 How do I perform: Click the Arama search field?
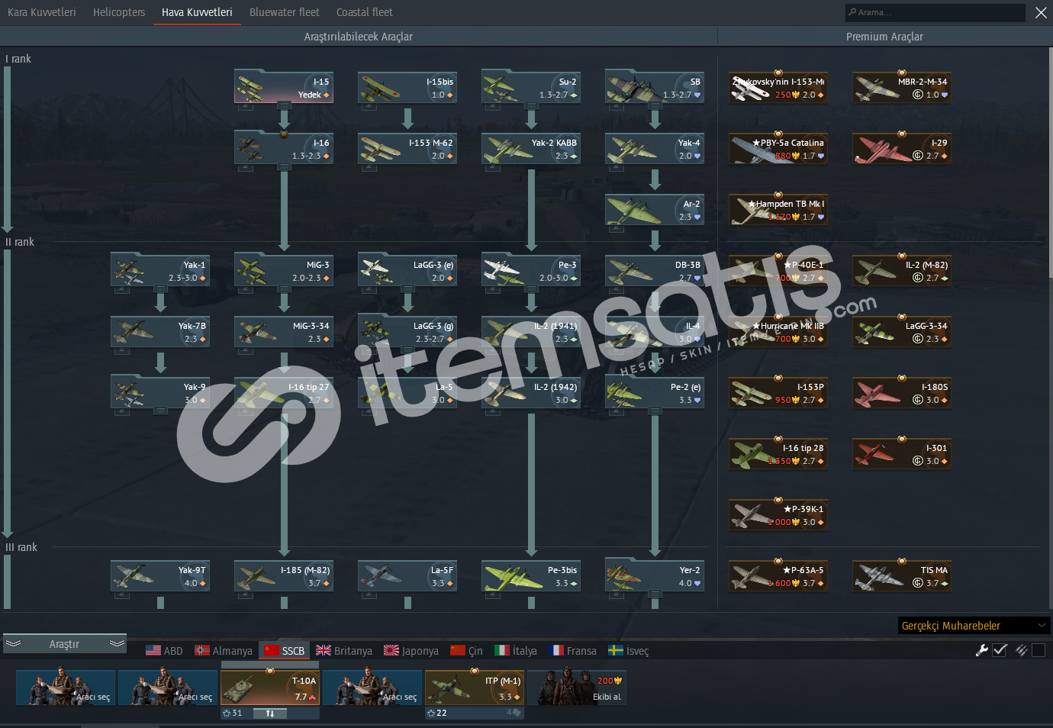(x=935, y=12)
